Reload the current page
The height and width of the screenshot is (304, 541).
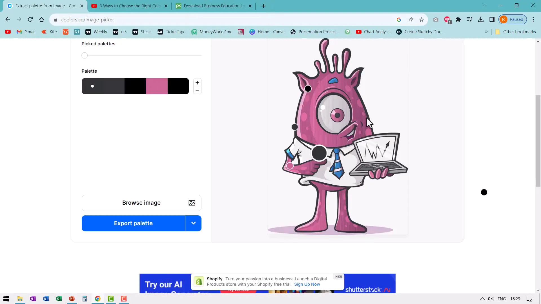click(30, 19)
